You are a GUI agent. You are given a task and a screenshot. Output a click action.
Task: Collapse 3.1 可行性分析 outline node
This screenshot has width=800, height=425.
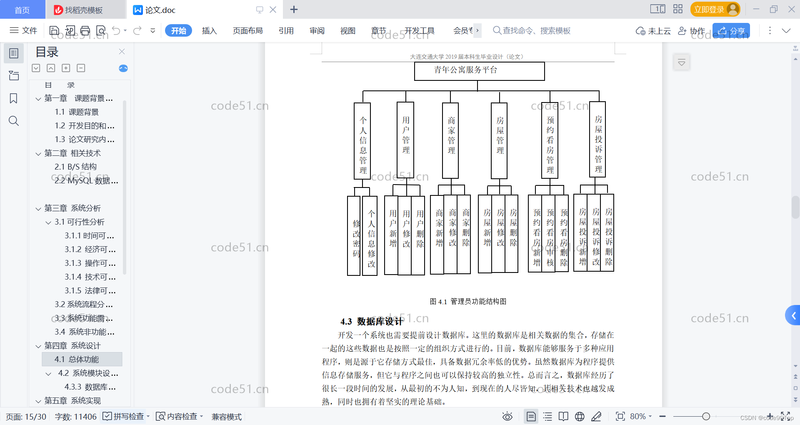coord(48,222)
